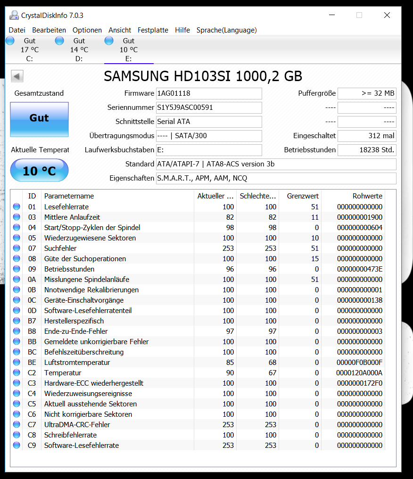Screen dimensions: 413x479
Task: Click status orb for Herstellerspezifisch row
Action: point(17,321)
